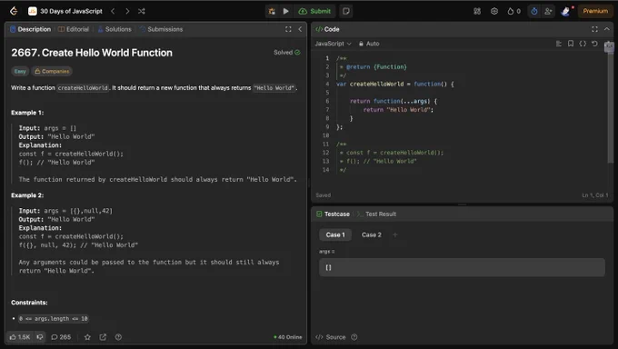Image resolution: width=618 pixels, height=349 pixels.
Task: Switch to the Testcase tab
Action: pyautogui.click(x=333, y=214)
